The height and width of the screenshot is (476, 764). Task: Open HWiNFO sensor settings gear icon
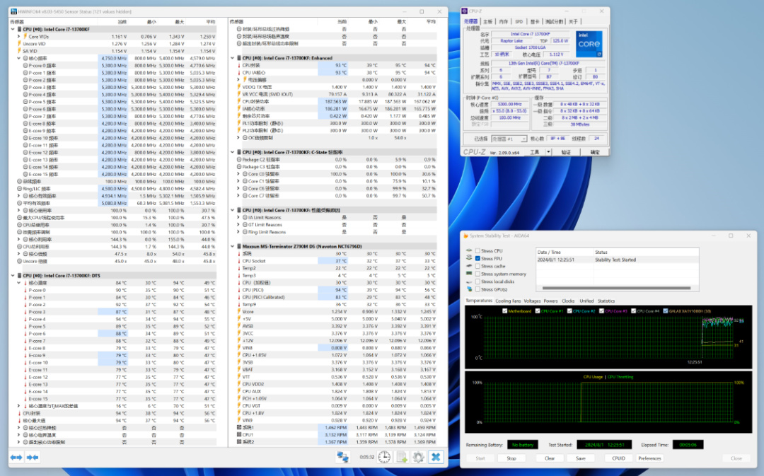[x=418, y=457]
